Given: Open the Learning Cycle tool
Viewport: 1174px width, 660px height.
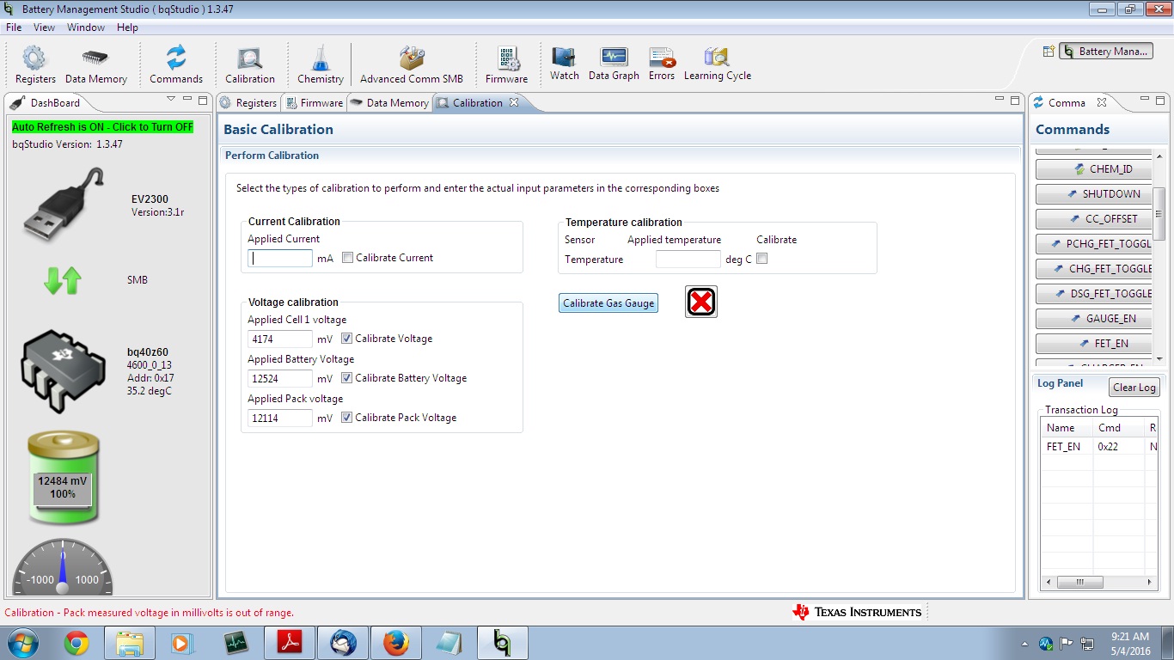Looking at the screenshot, I should tap(717, 64).
